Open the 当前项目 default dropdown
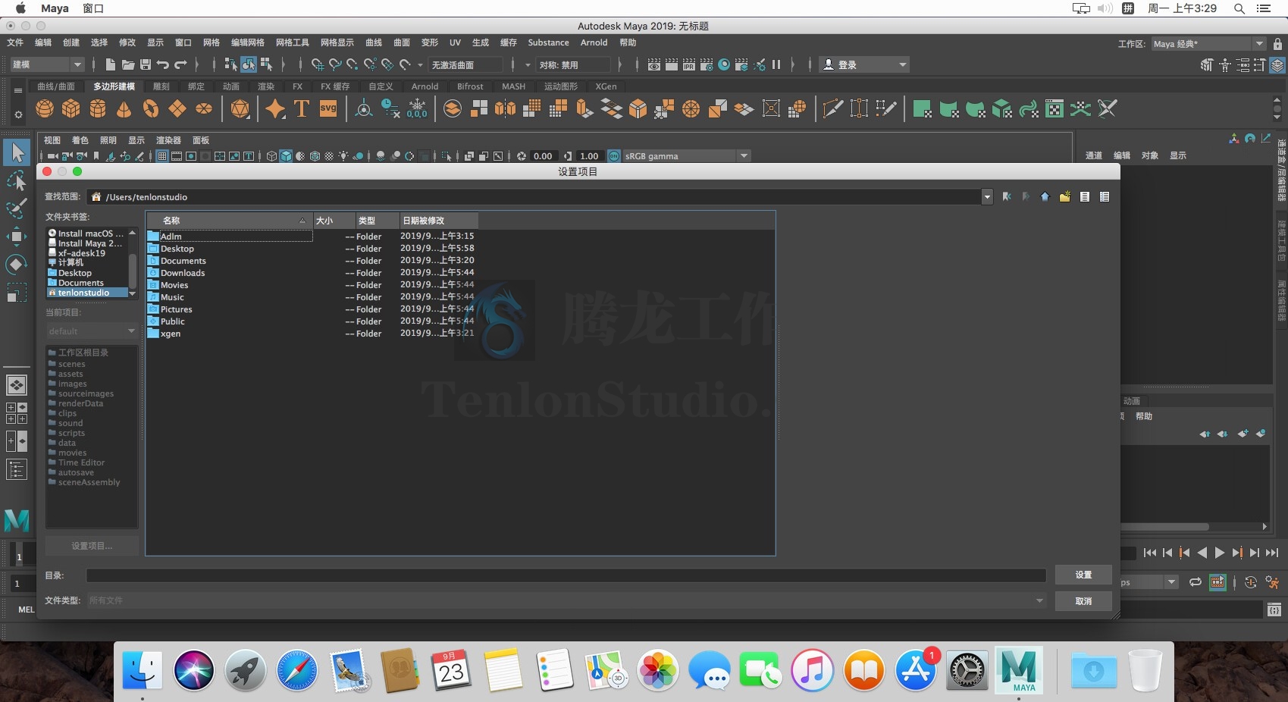Image resolution: width=1288 pixels, height=702 pixels. [92, 331]
